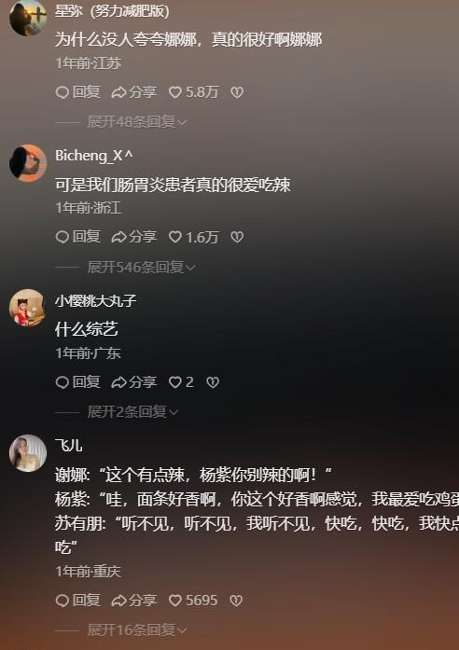Share the Bicheng_X^ comment
Image resolution: width=459 pixels, height=650 pixels.
134,237
